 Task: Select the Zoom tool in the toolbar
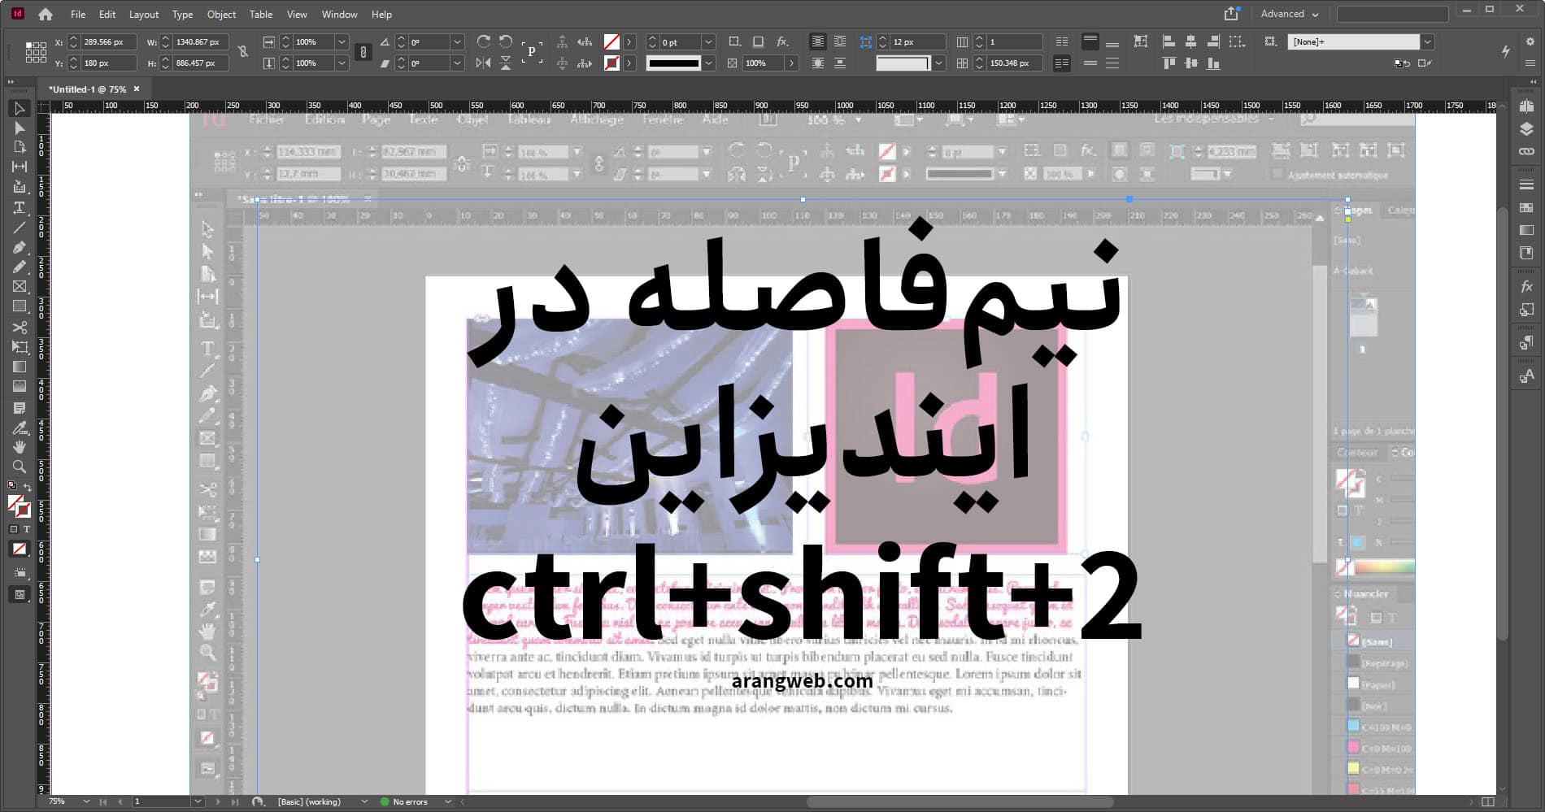point(20,467)
